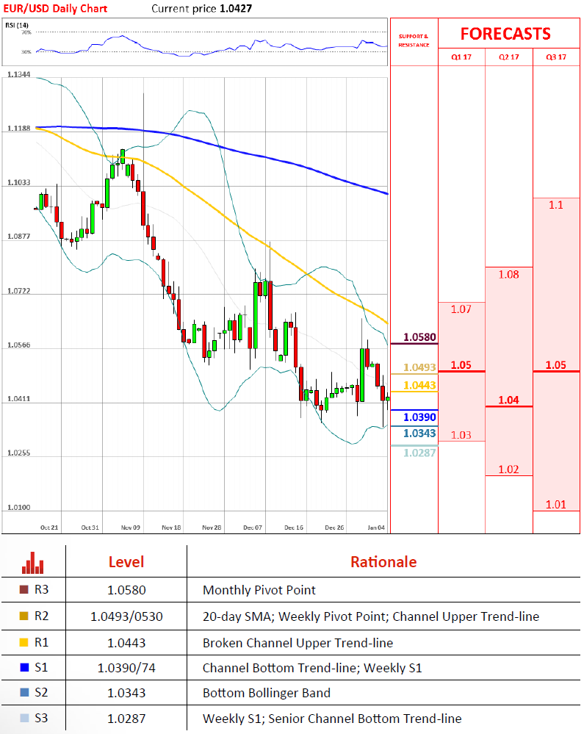
Task: Click the R3 dark red color swatch
Action: [24, 589]
